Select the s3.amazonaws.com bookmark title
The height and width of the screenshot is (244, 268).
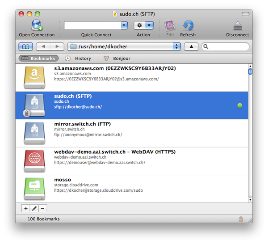click(x=115, y=68)
